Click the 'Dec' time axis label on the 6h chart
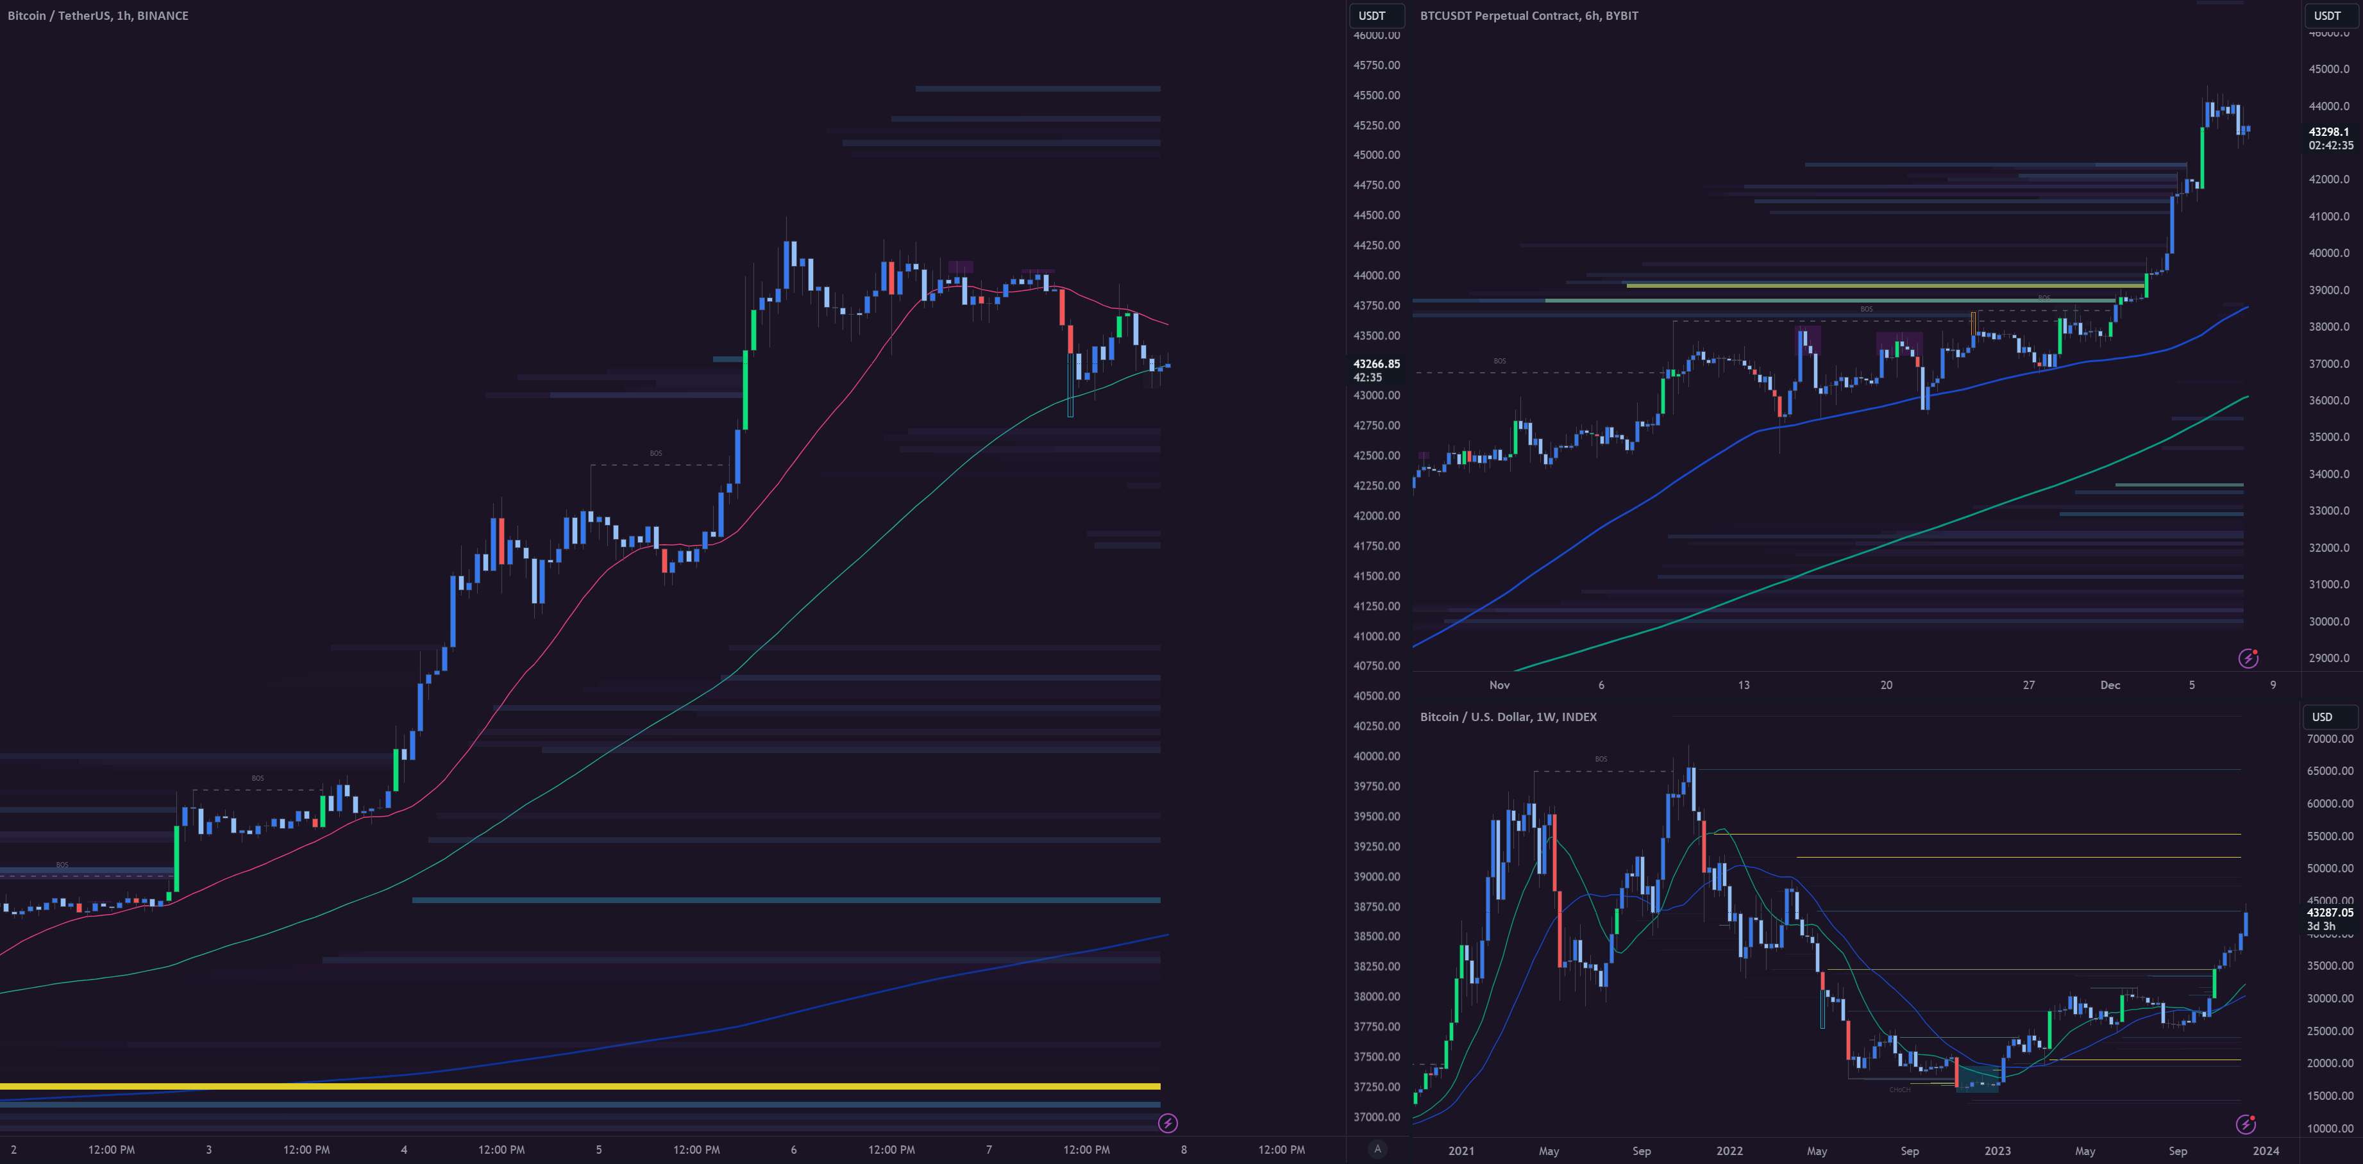This screenshot has width=2363, height=1164. [x=2110, y=685]
